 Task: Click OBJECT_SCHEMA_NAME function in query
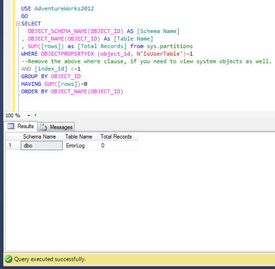coord(57,31)
